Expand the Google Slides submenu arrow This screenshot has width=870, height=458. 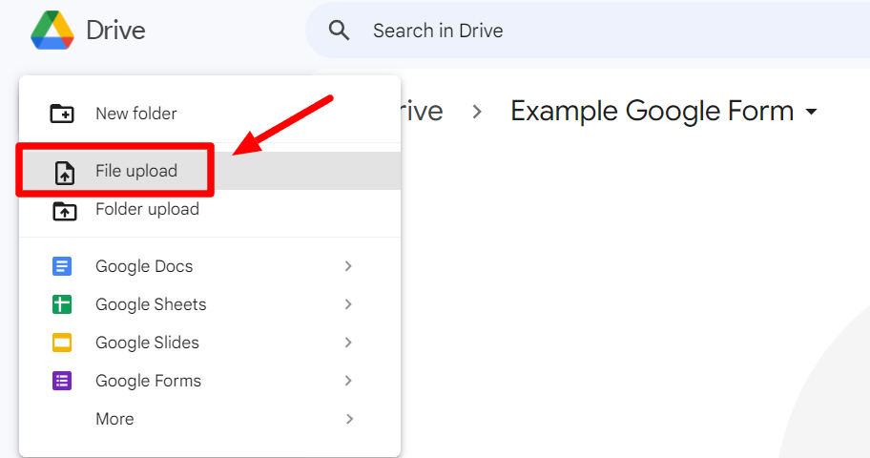pyautogui.click(x=348, y=343)
